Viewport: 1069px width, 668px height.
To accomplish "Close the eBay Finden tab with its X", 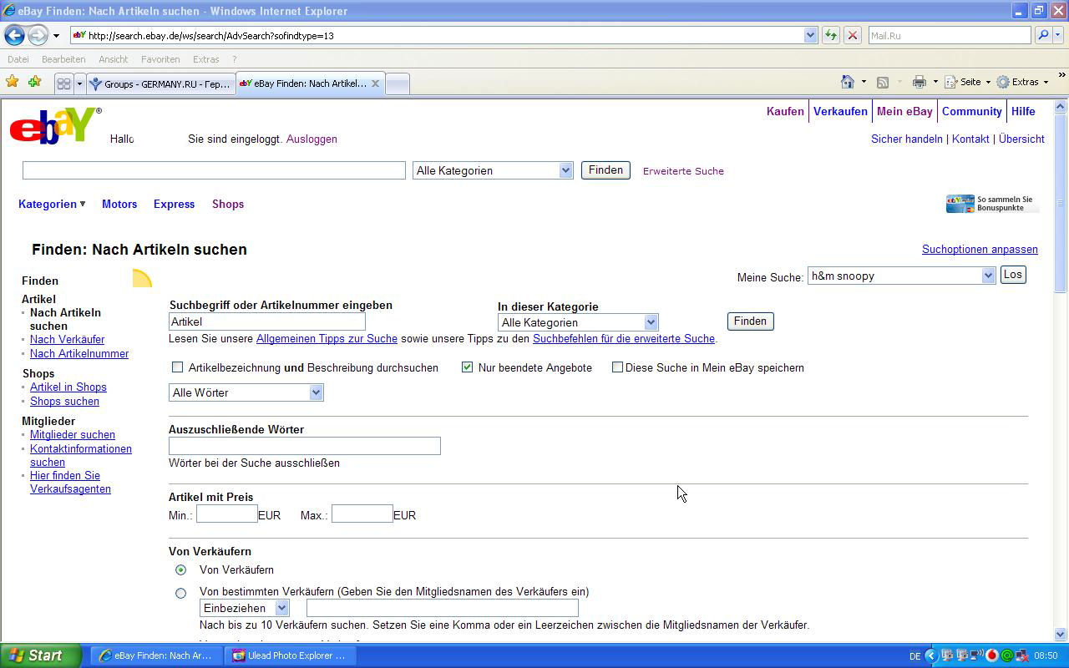I will click(375, 83).
